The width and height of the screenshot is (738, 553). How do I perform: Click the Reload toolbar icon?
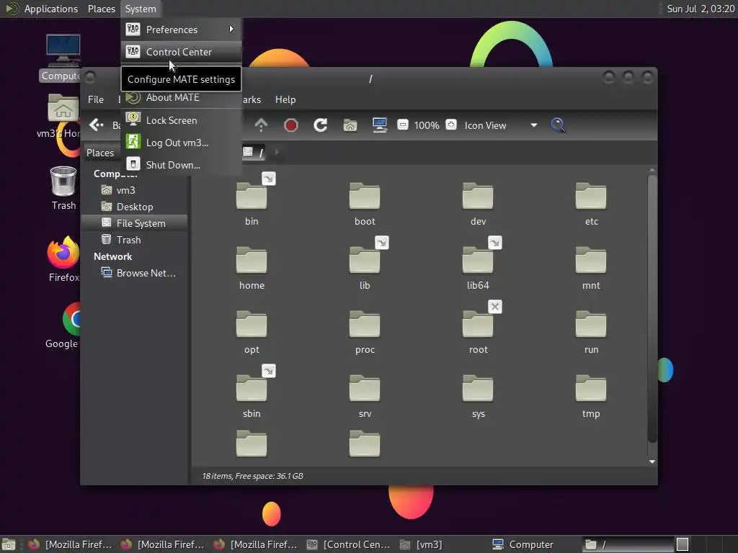321,125
